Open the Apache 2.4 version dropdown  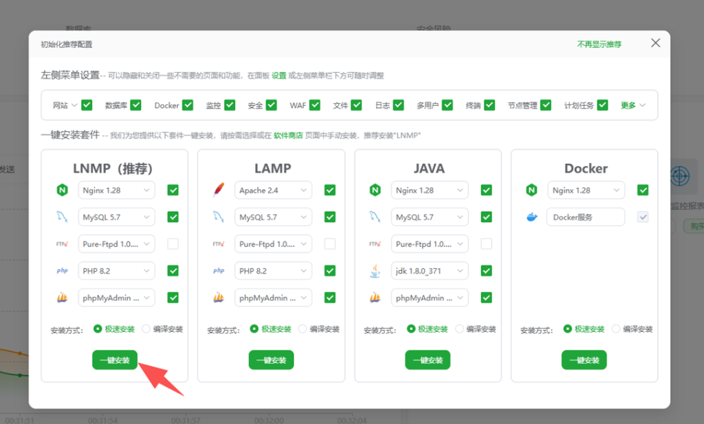point(273,190)
